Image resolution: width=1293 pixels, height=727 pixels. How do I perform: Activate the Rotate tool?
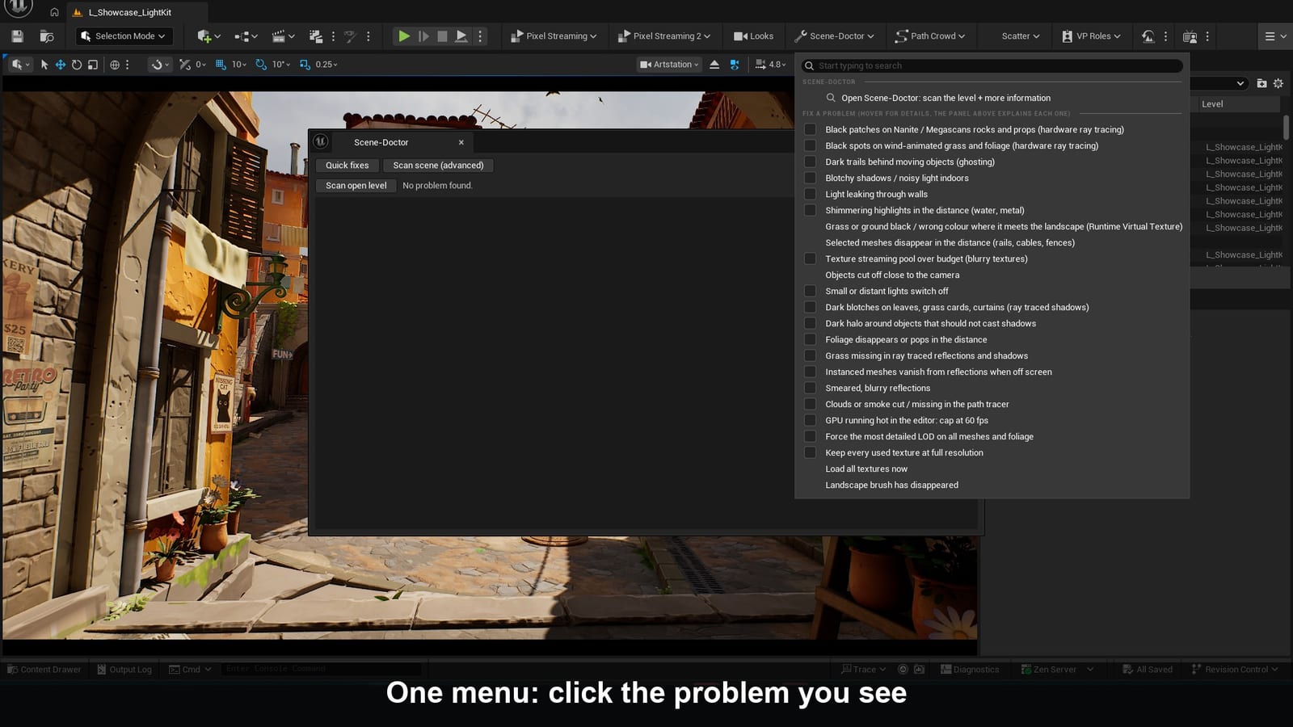pyautogui.click(x=77, y=65)
